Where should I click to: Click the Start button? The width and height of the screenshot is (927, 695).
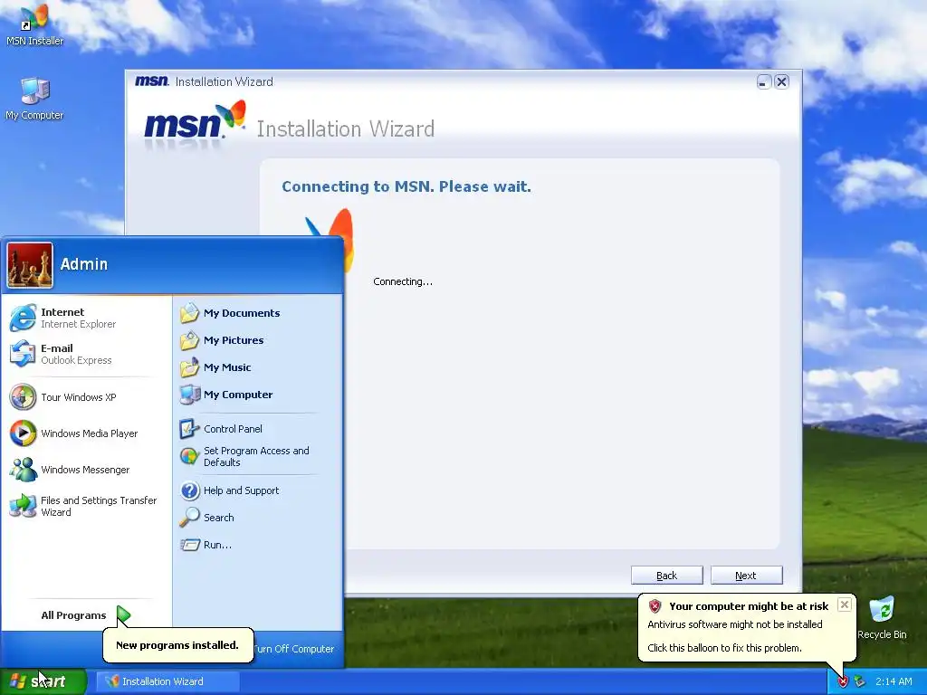click(43, 681)
